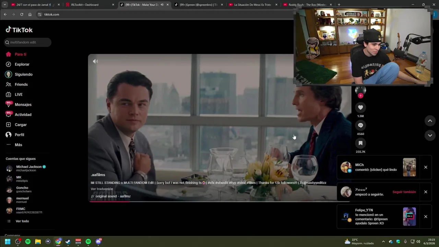Open LIVE section in sidebar

[x=19, y=94]
